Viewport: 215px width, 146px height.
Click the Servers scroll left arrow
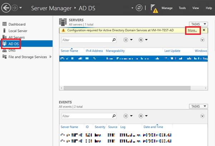point(62,88)
